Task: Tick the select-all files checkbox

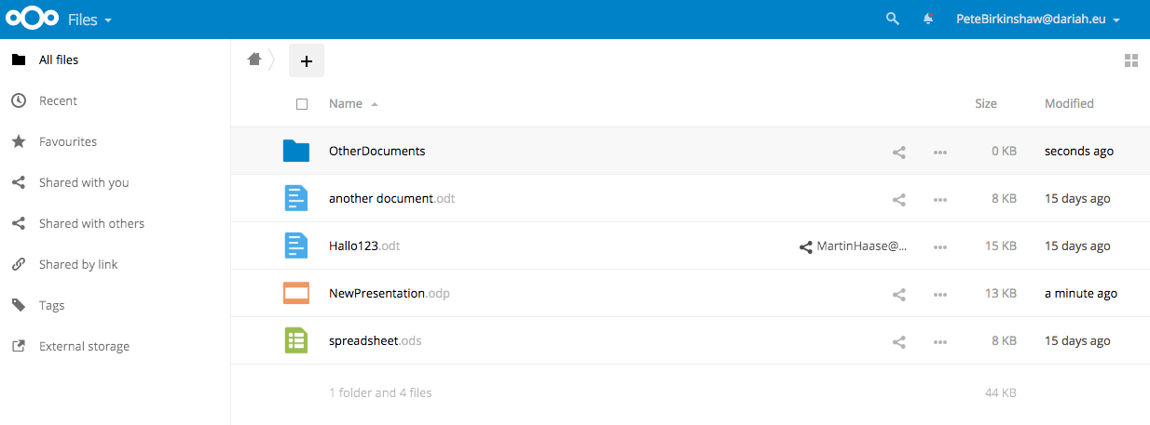Action: pyautogui.click(x=301, y=104)
